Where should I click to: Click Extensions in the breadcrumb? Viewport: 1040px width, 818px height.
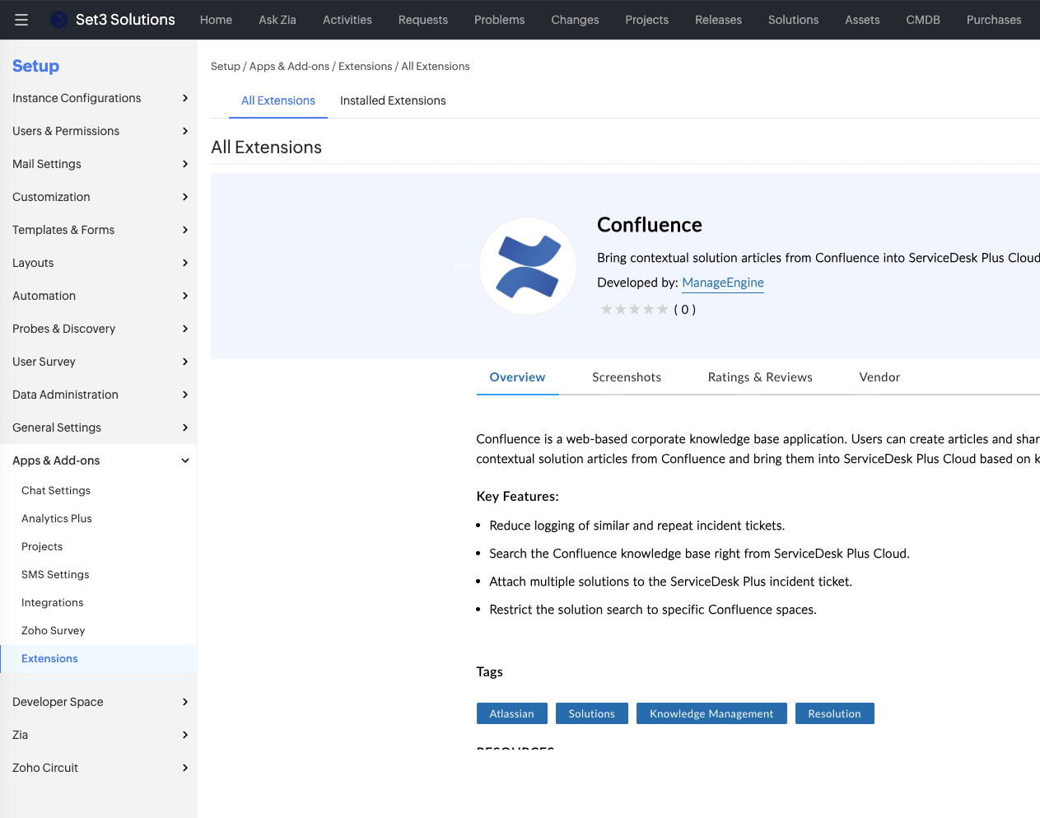366,66
